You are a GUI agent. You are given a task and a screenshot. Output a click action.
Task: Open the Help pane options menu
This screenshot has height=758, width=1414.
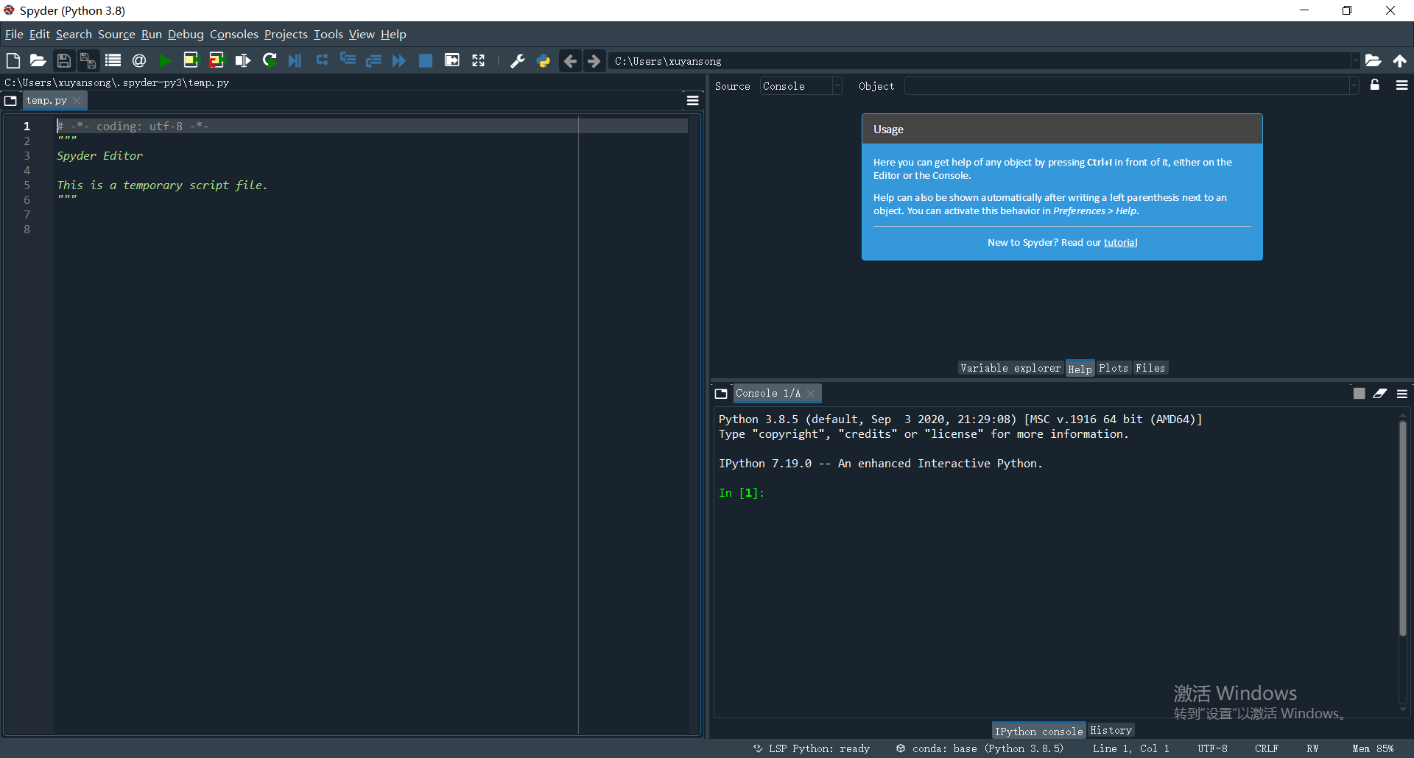tap(1402, 85)
